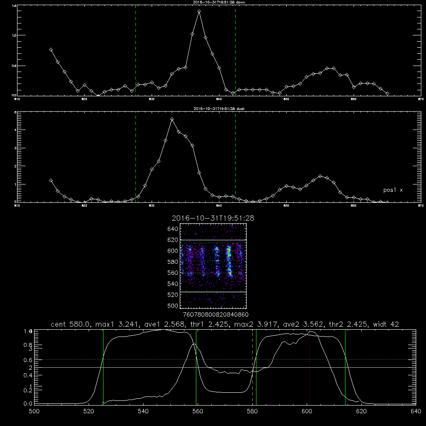Click the right green dashed line in dawn plot

click(x=235, y=51)
